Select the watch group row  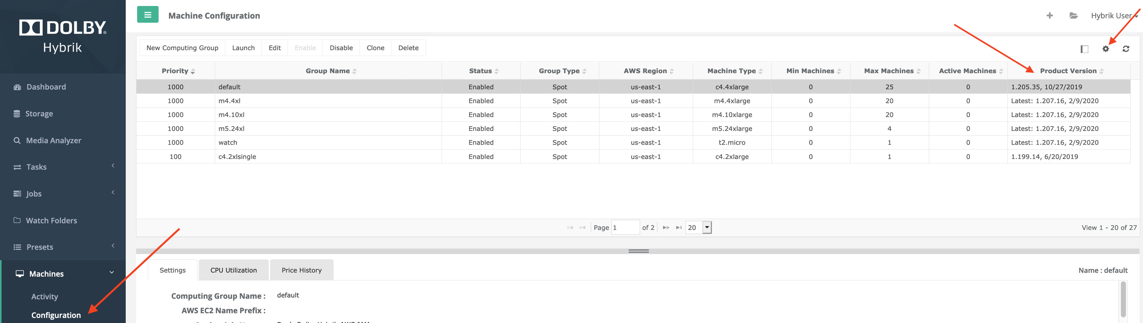pyautogui.click(x=633, y=143)
